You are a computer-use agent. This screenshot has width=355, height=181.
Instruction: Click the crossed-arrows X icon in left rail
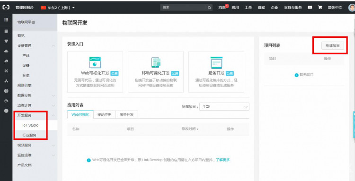6,71
